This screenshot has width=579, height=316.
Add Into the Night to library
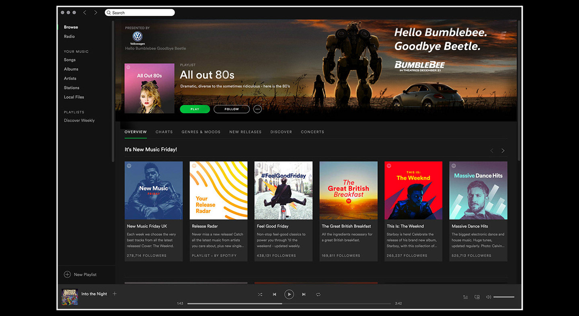pyautogui.click(x=115, y=294)
